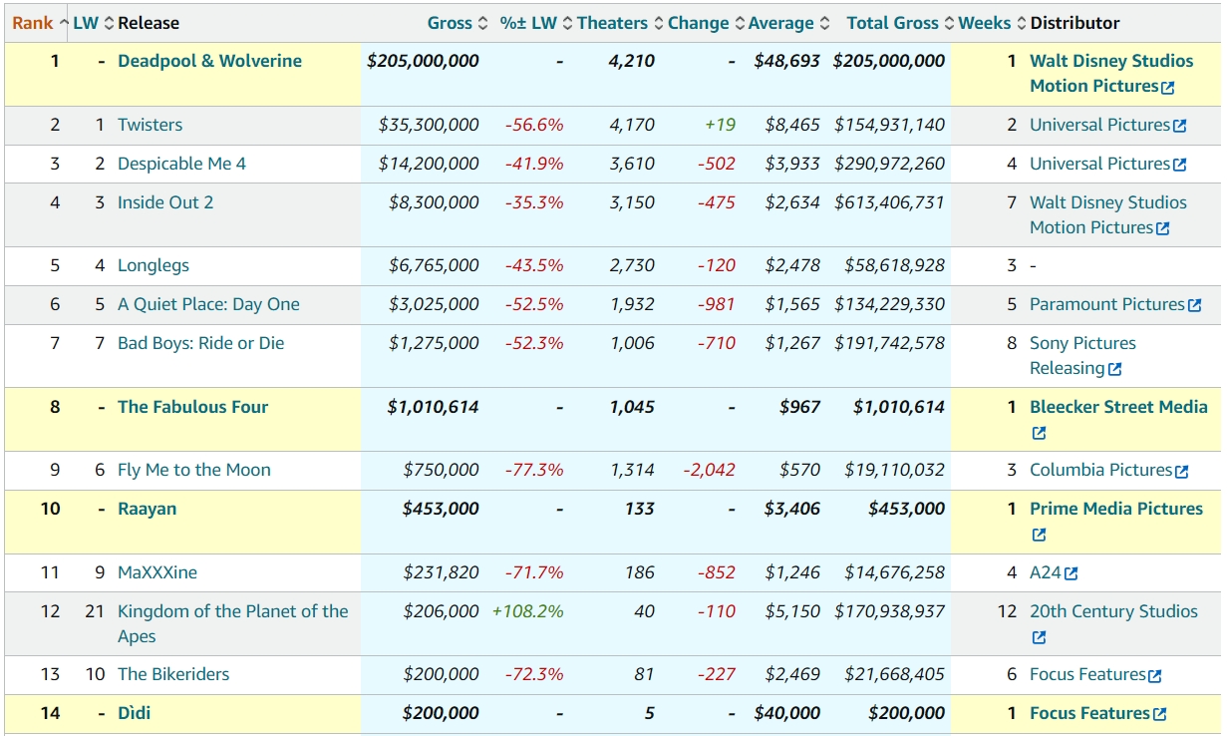This screenshot has width=1227, height=736.
Task: Go to Fly Me to the Moon link
Action: pyautogui.click(x=194, y=470)
